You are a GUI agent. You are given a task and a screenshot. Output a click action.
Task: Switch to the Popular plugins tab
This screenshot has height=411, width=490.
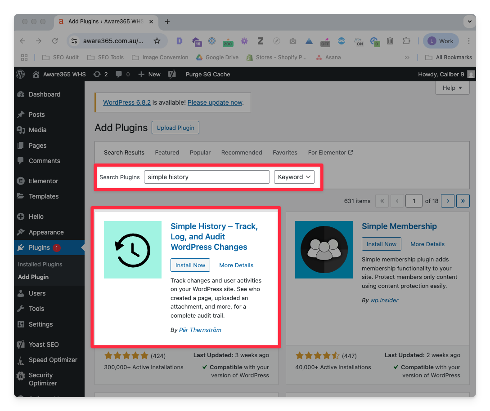tap(200, 153)
